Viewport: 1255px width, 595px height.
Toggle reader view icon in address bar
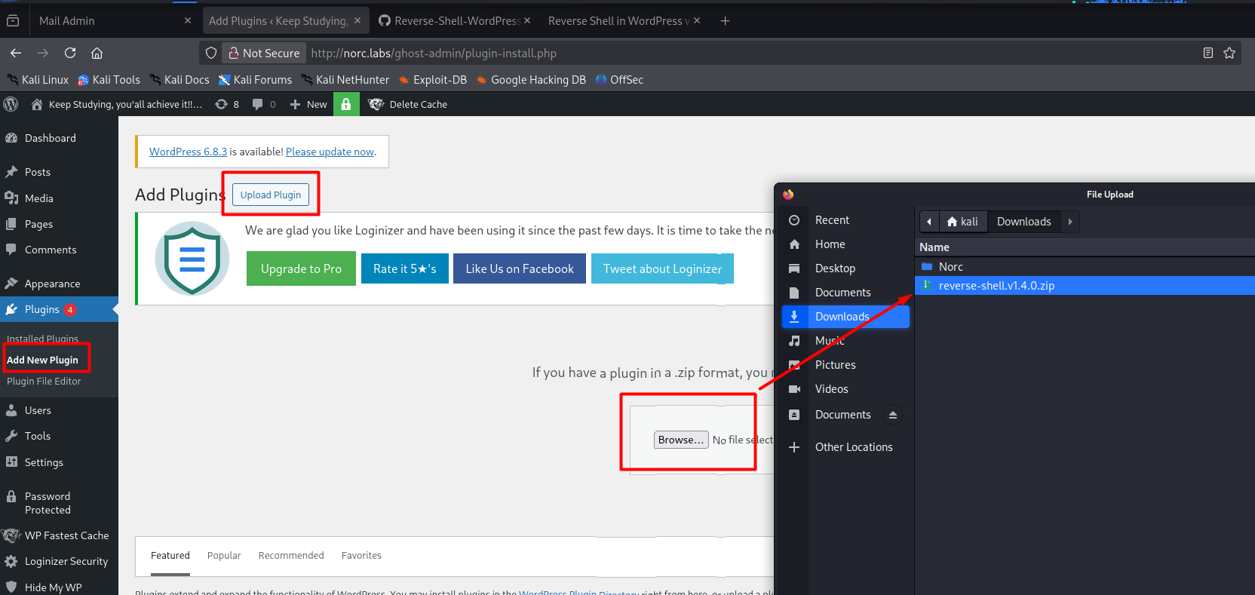coord(1208,53)
